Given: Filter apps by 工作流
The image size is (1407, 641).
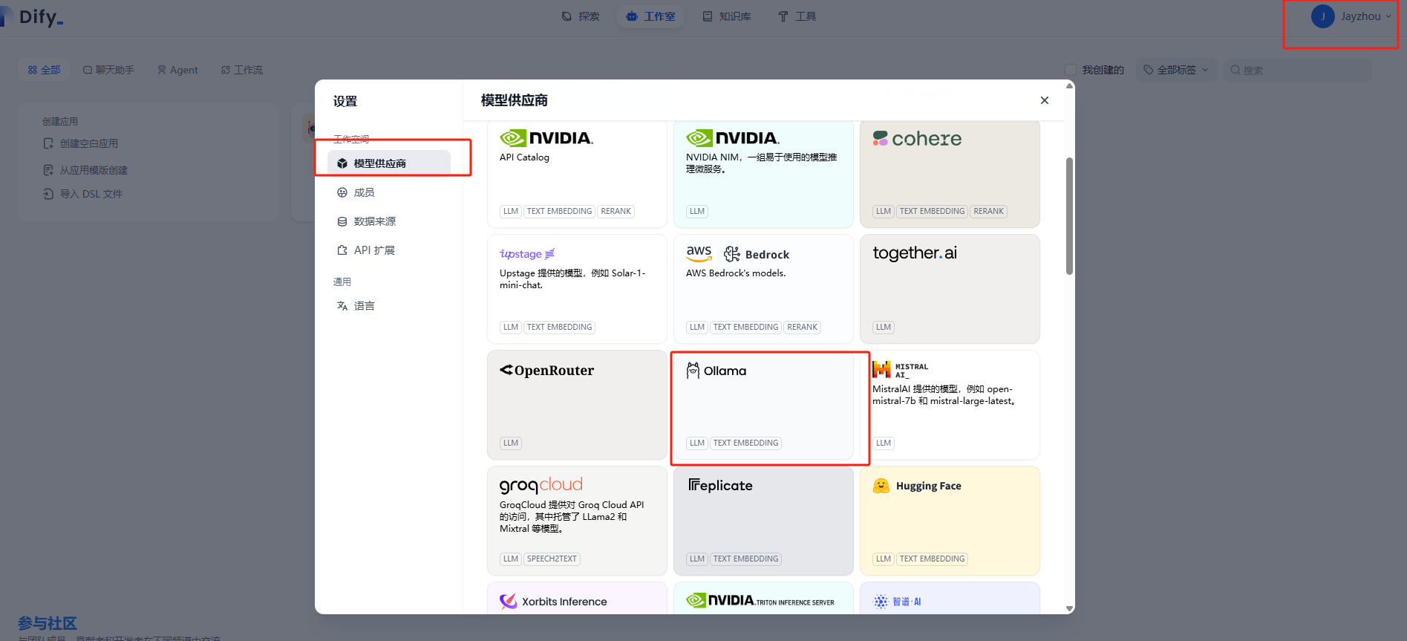Looking at the screenshot, I should [x=242, y=70].
